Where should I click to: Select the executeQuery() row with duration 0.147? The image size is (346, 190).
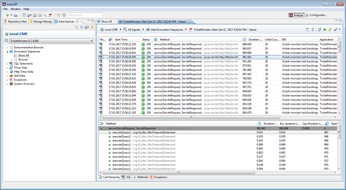218,157
